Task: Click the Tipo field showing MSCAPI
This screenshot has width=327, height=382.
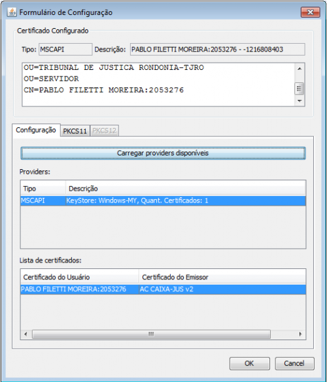Action: click(x=65, y=50)
